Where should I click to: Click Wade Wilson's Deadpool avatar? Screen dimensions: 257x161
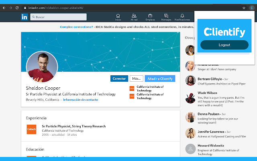point(190,98)
